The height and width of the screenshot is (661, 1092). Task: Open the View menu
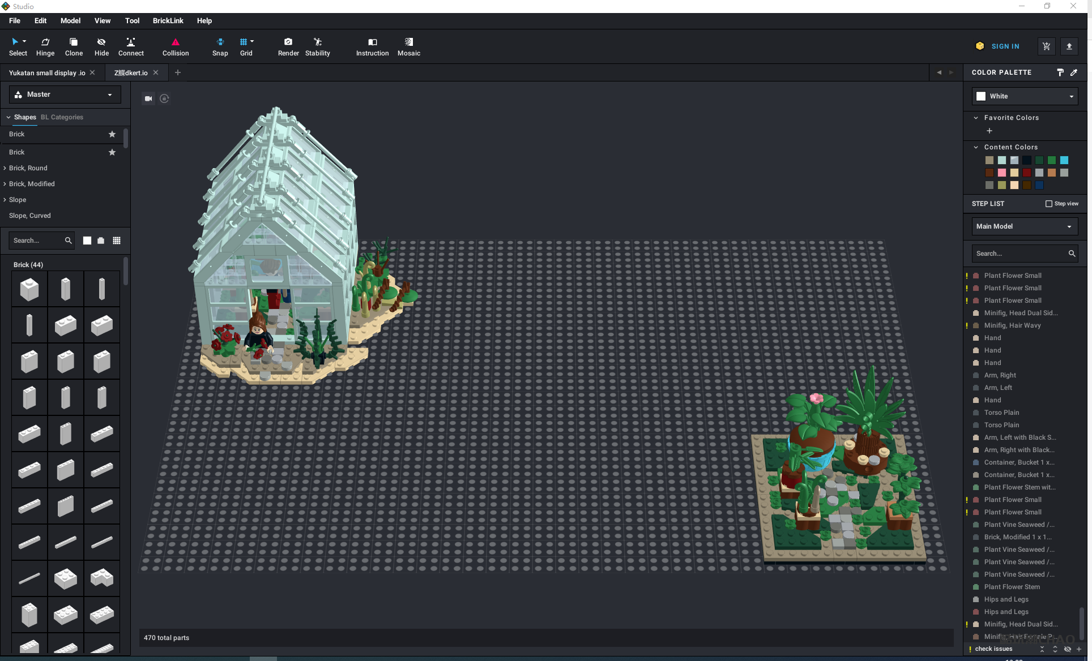tap(101, 20)
